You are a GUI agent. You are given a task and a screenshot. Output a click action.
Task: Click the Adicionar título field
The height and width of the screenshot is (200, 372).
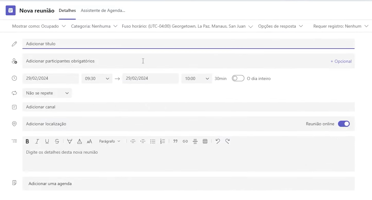189,44
